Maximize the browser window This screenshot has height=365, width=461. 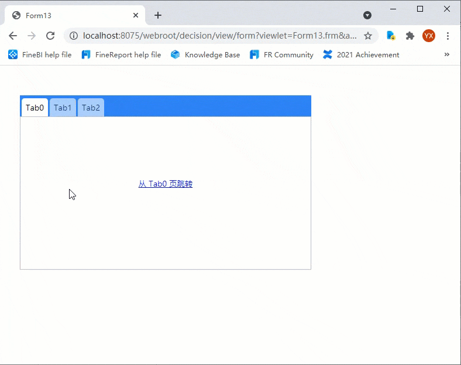(420, 9)
